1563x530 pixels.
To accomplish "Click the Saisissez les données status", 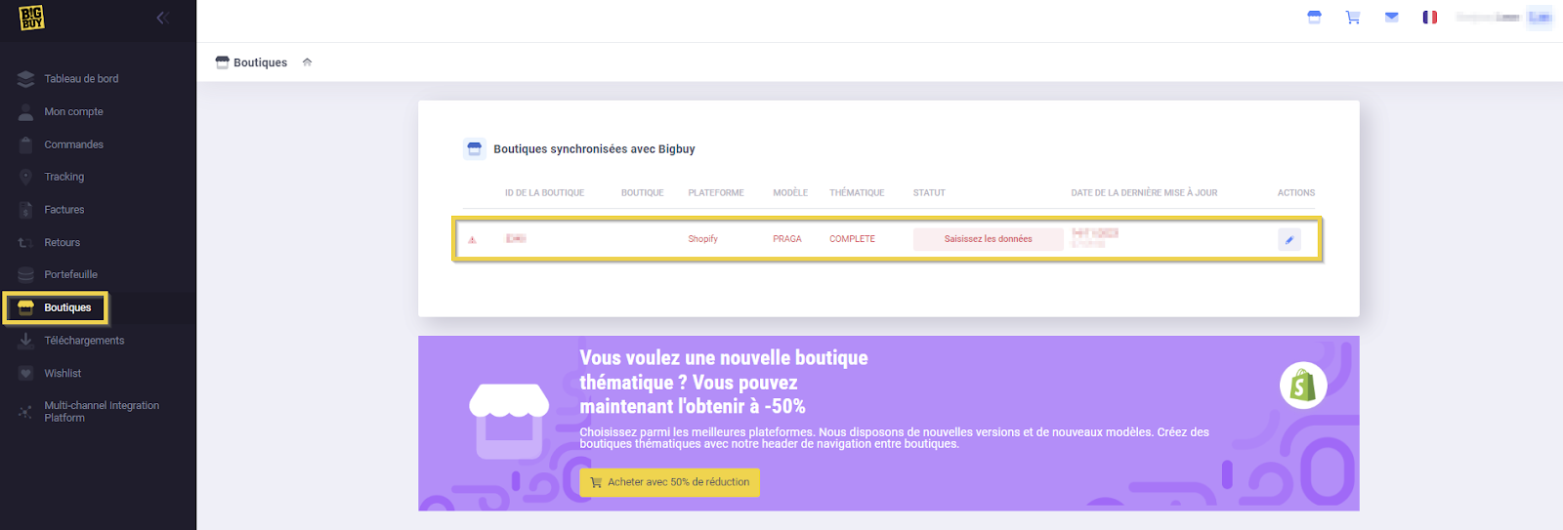I will [988, 239].
